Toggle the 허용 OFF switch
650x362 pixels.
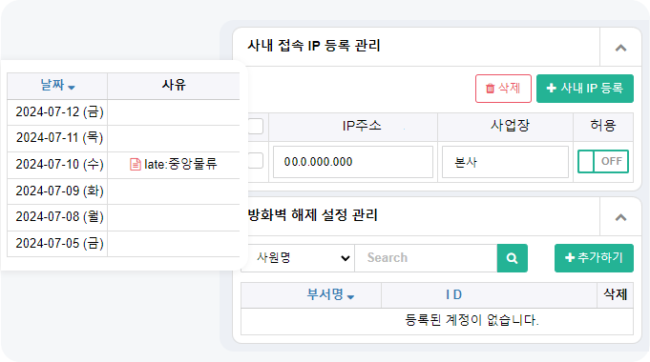(603, 161)
